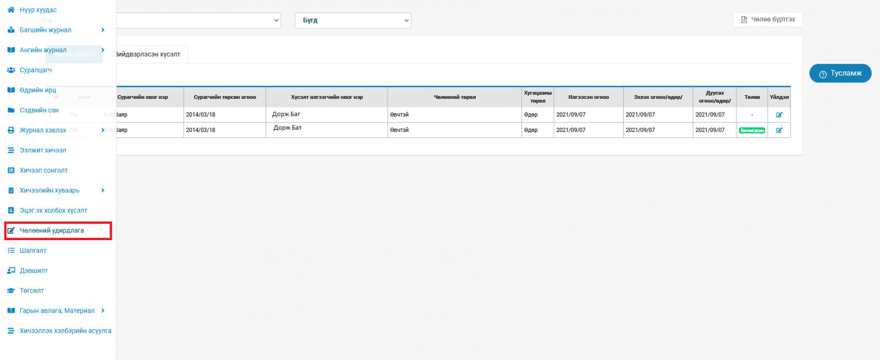The image size is (880, 360).
Task: Click the Ээлжит хичээл list icon
Action: coord(11,150)
